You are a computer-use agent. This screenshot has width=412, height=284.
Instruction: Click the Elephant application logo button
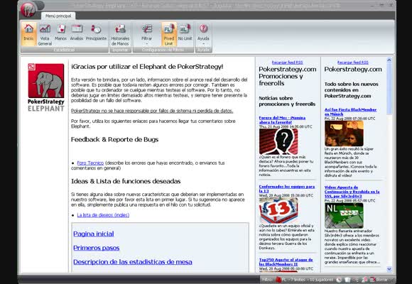pyautogui.click(x=28, y=10)
